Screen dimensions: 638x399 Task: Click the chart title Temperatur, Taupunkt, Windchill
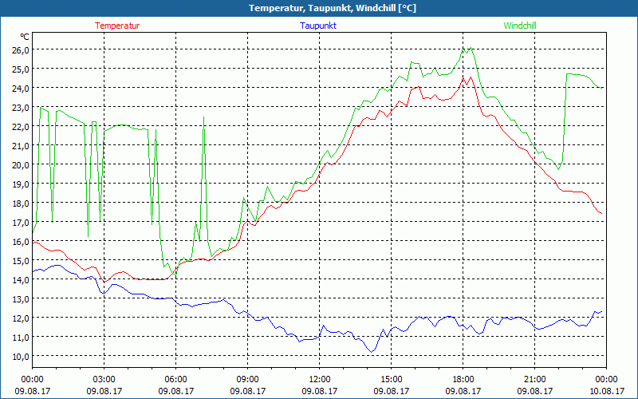[x=333, y=8]
